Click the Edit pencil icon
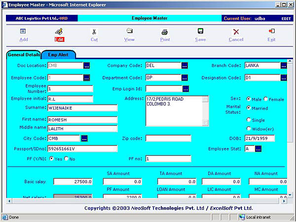This screenshot has height=222, width=296. pyautogui.click(x=59, y=31)
